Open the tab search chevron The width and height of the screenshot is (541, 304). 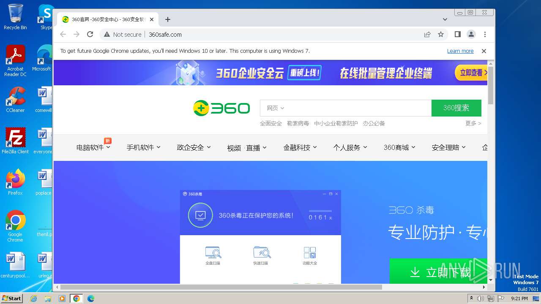[x=445, y=19]
